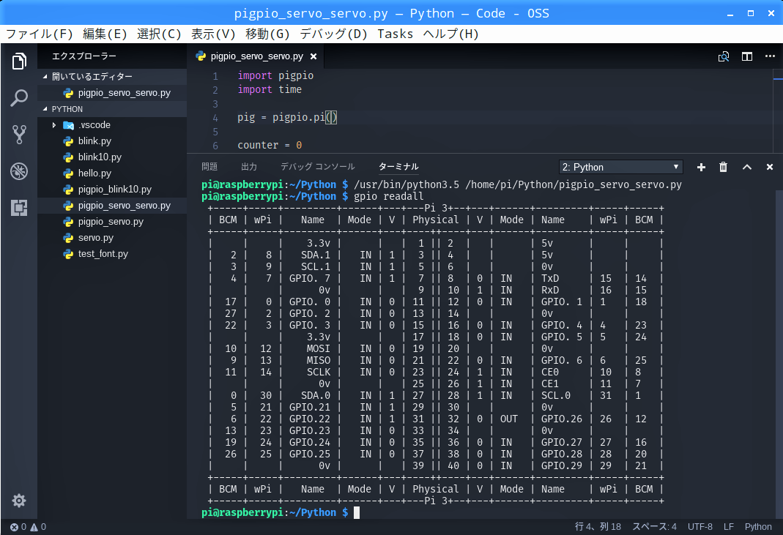783x535 pixels.
Task: Open the Tasks menu
Action: click(x=395, y=34)
